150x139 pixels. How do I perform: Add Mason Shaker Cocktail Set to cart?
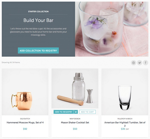click(x=87, y=112)
